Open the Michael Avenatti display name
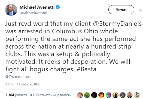Viewport: 143px width, 99px height. point(37,7)
